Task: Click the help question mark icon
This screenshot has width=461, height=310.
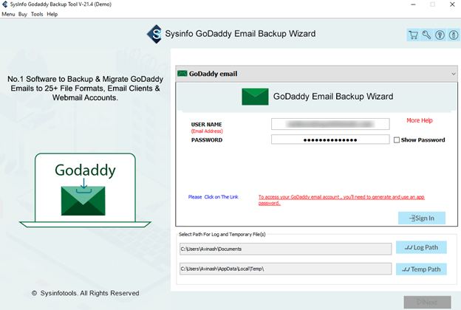Action: pyautogui.click(x=440, y=35)
